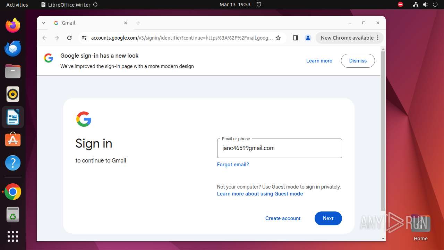The height and width of the screenshot is (250, 444).
Task: Click the Google Chrome dock icon
Action: 13,192
